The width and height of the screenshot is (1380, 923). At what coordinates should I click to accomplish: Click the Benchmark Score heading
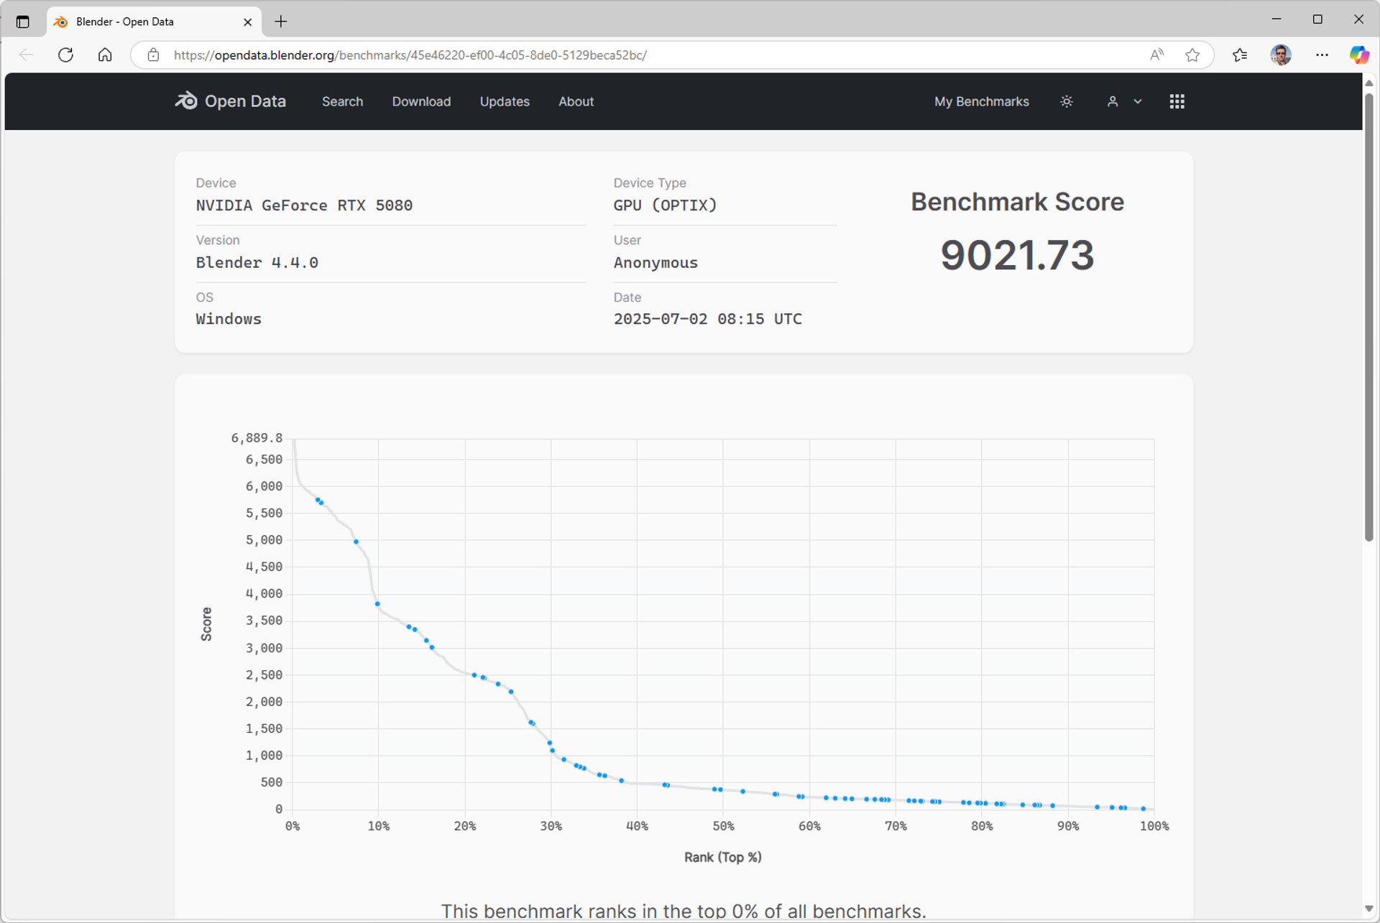click(x=1017, y=202)
